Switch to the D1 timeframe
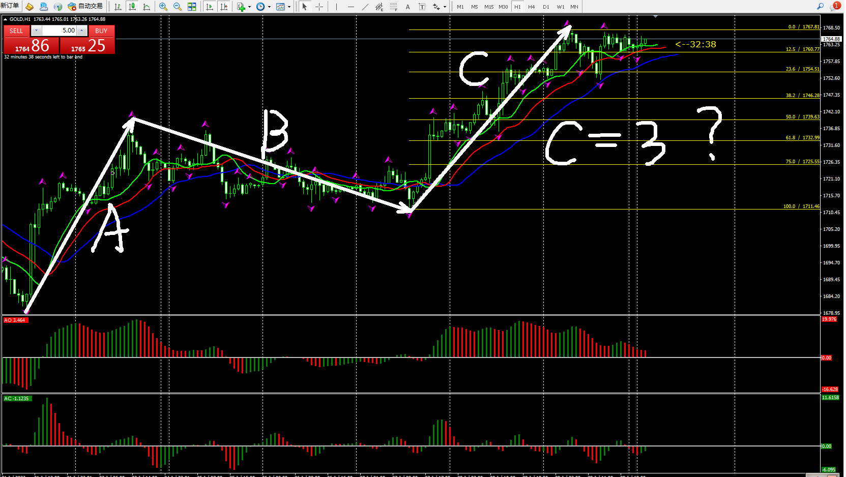 coord(546,7)
